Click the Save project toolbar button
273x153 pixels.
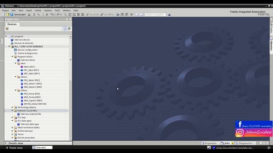point(18,14)
